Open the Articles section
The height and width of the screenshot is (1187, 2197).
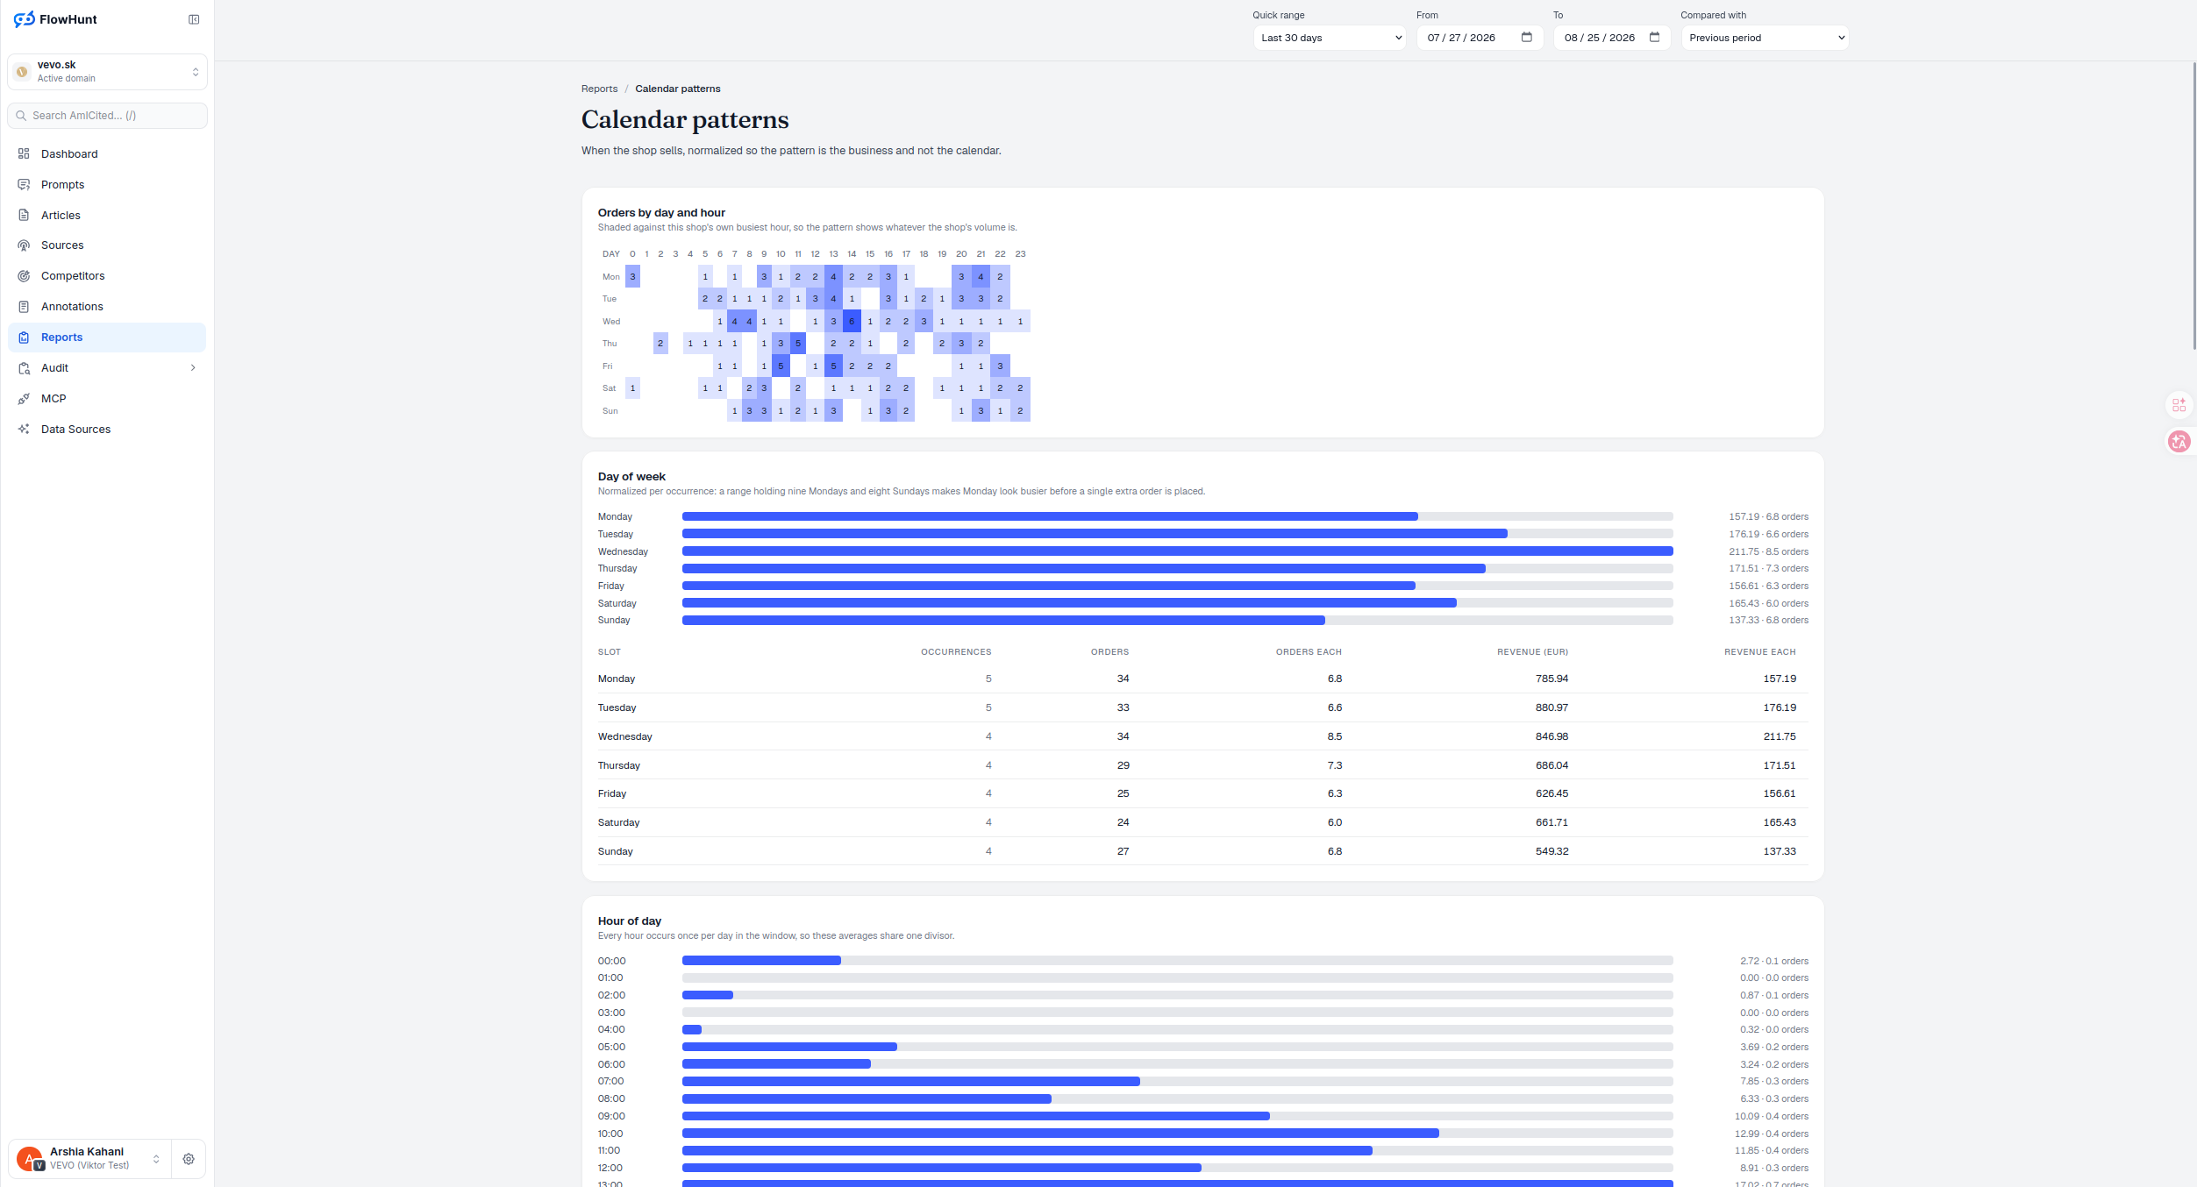[x=107, y=216]
